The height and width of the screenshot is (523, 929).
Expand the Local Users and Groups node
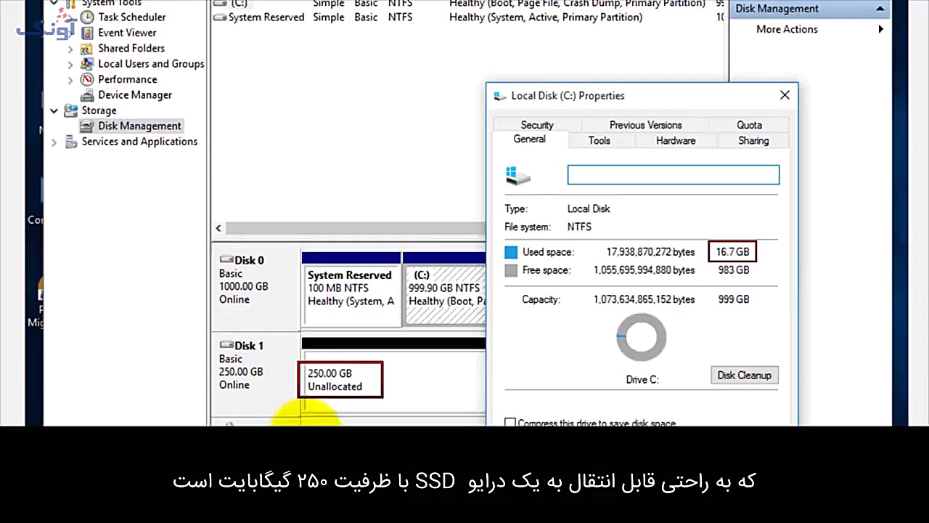coord(70,64)
